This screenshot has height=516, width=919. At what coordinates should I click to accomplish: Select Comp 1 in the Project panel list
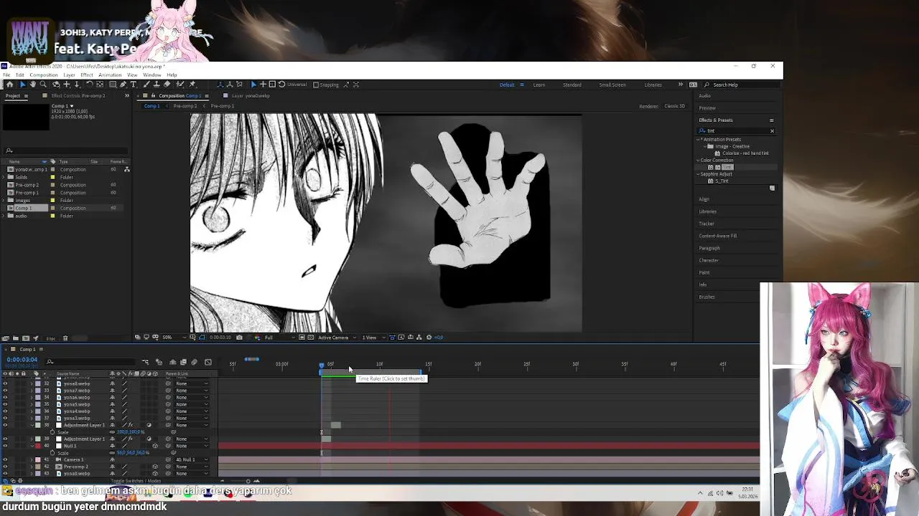[23, 208]
